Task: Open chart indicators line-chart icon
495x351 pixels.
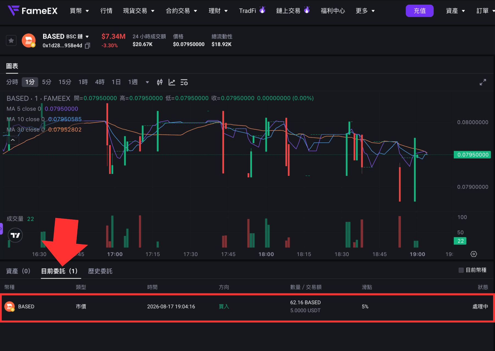Action: point(172,82)
